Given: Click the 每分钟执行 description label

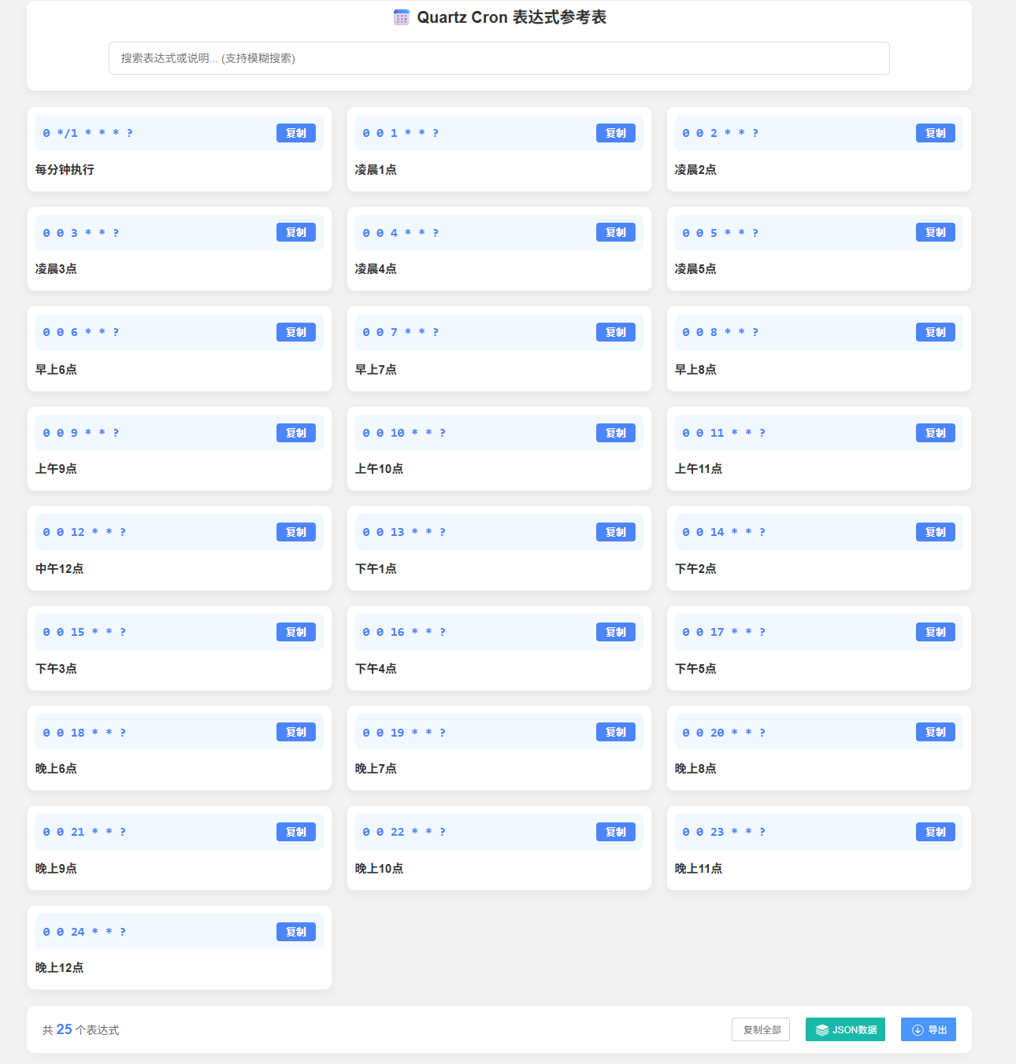Looking at the screenshot, I should point(65,169).
